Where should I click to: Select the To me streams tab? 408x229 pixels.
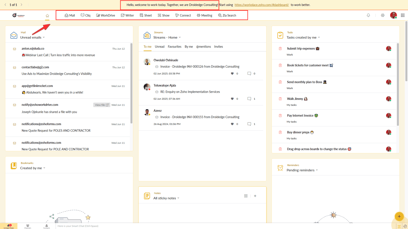pyautogui.click(x=147, y=47)
